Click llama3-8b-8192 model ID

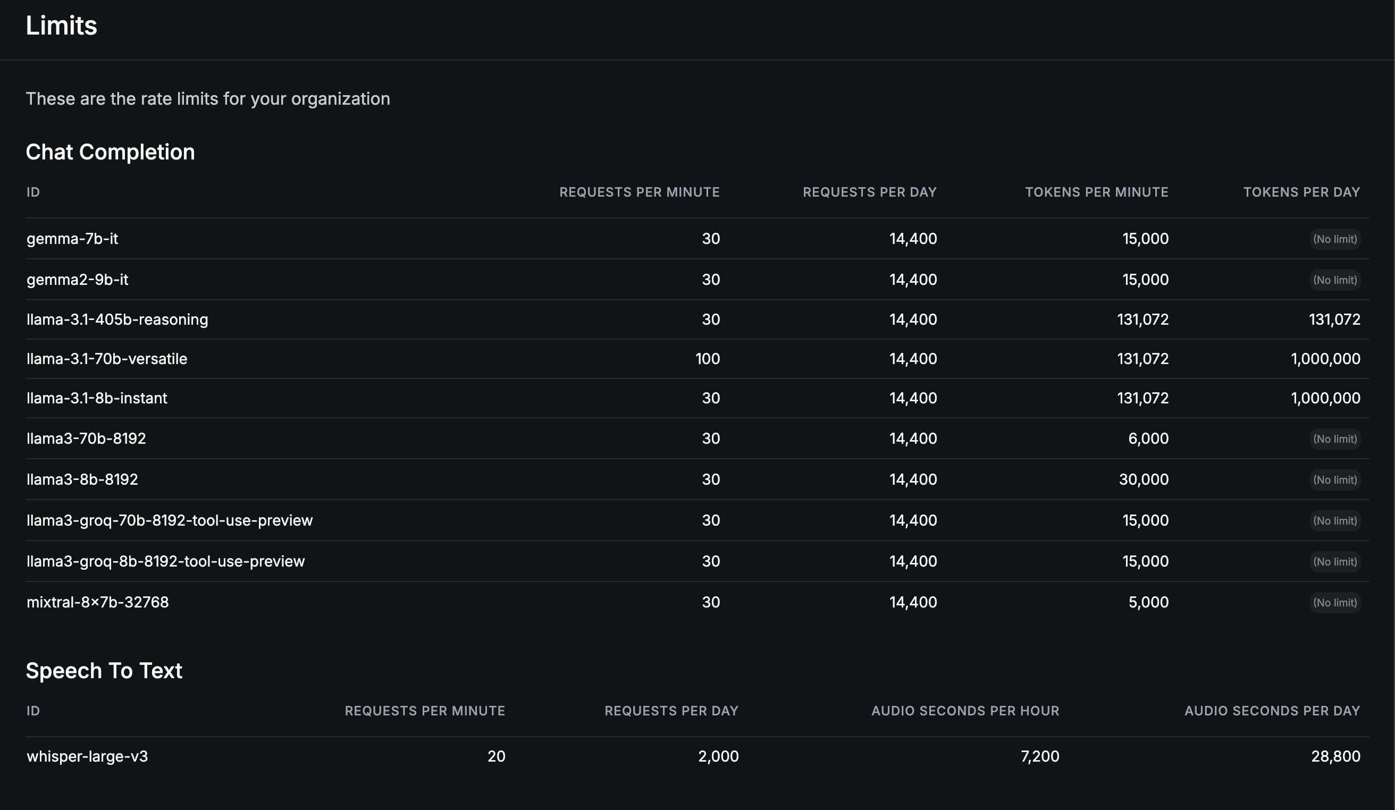[82, 479]
